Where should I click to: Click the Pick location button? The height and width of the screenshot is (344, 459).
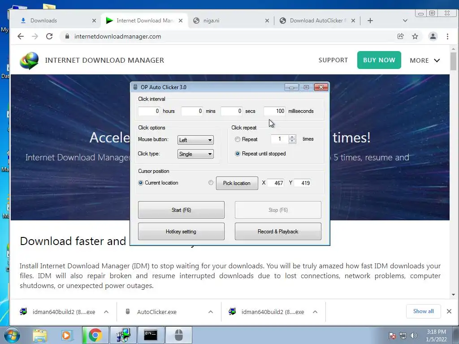pyautogui.click(x=237, y=183)
